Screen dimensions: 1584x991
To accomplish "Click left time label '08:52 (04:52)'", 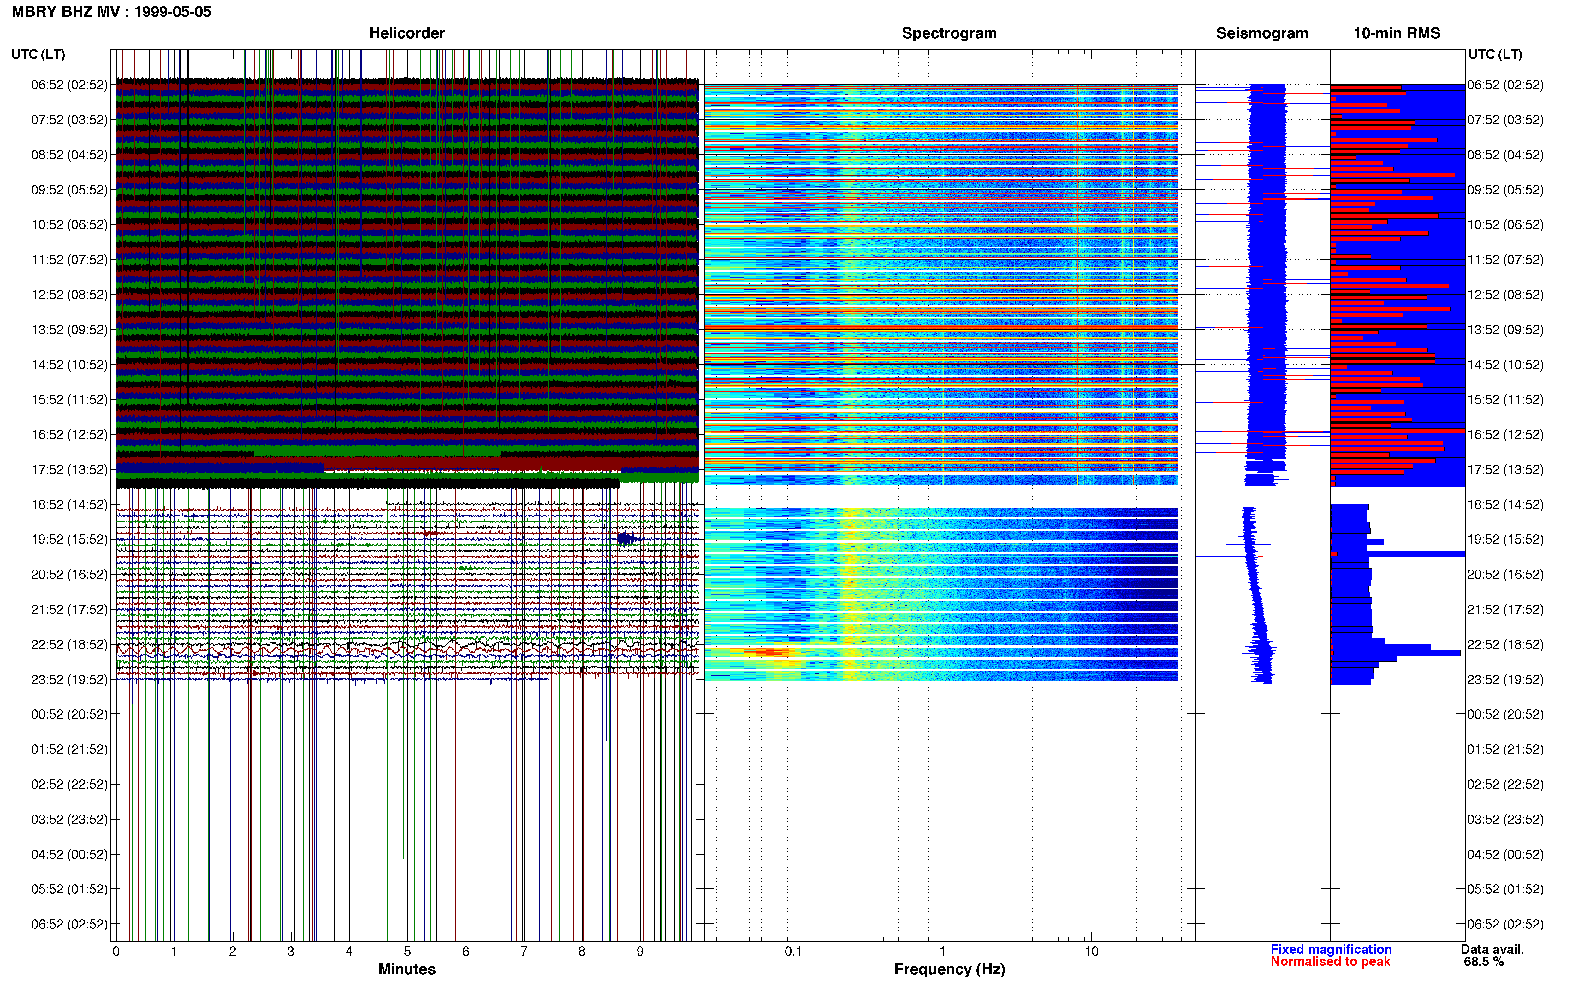I will [x=69, y=155].
